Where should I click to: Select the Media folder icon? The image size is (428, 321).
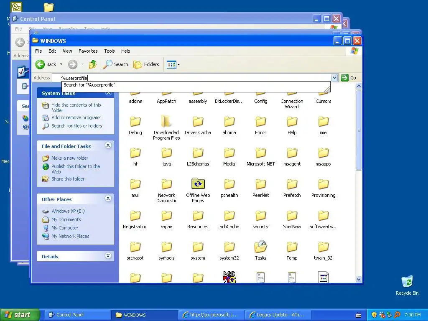(x=229, y=153)
